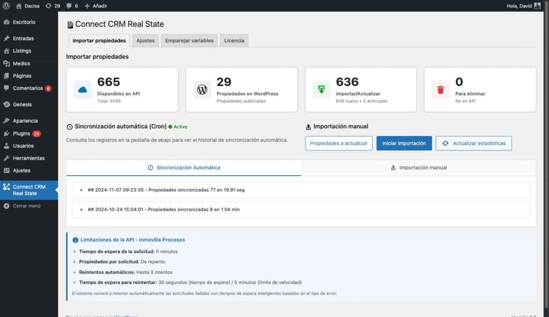Screen dimensions: 549x317
Task: Open the comments bubble icon in admin bar
Action: 70,5
